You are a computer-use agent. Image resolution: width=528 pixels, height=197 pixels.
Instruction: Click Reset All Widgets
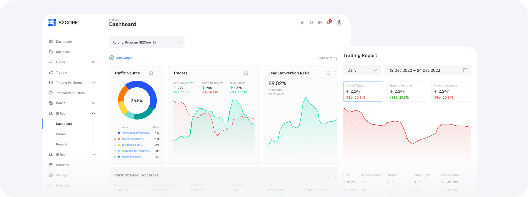point(327,58)
